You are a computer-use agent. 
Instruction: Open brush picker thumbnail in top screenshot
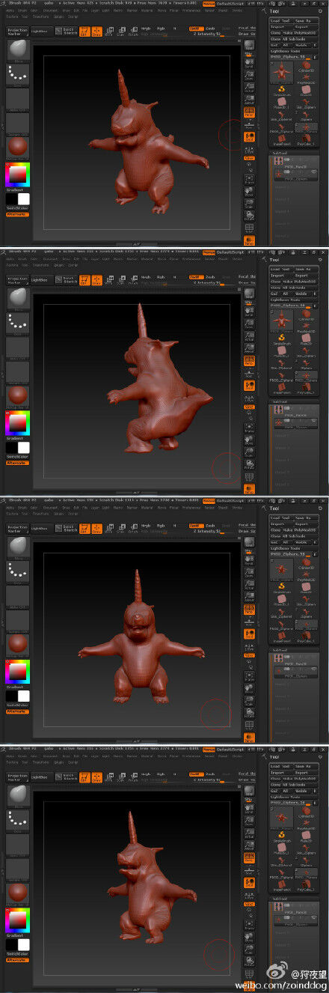[x=18, y=51]
